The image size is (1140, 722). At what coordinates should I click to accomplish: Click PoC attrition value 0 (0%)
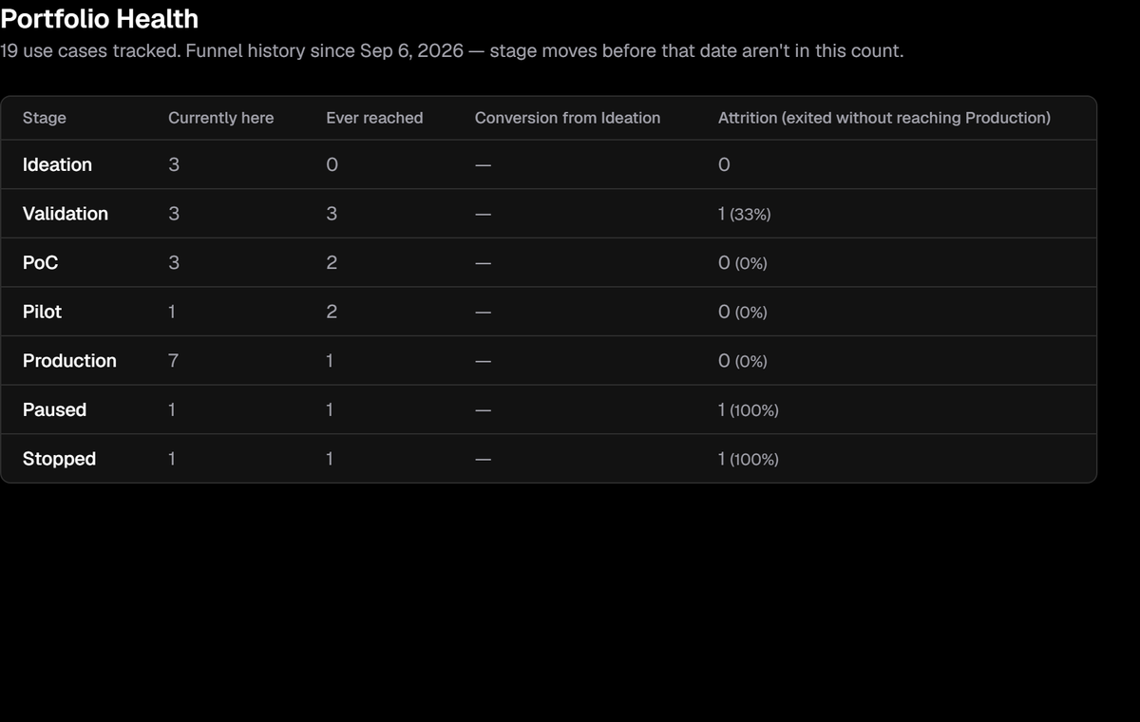click(743, 263)
